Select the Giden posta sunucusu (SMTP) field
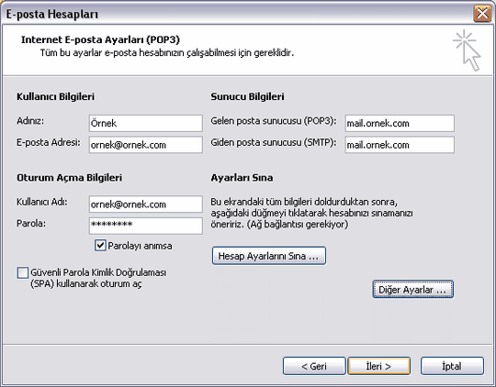 click(x=400, y=145)
